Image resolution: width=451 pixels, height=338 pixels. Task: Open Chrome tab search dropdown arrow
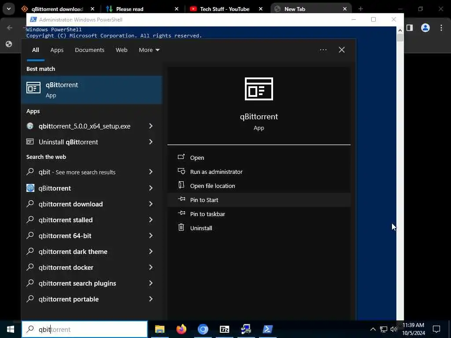point(9,9)
